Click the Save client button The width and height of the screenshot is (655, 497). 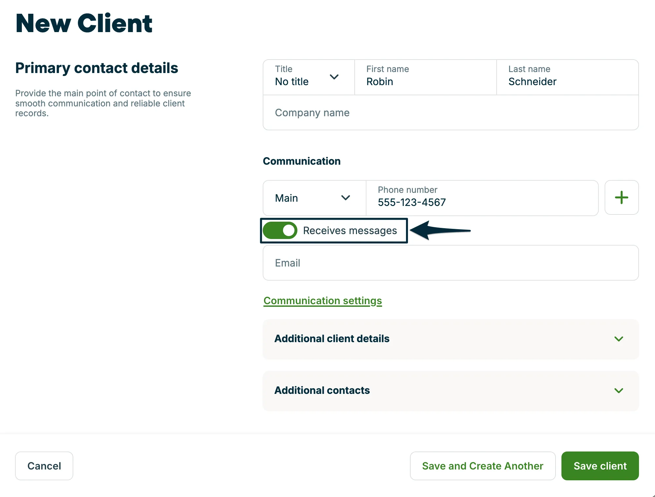(x=600, y=466)
